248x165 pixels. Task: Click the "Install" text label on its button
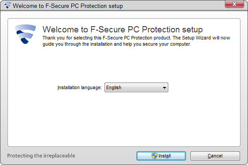(x=164, y=156)
